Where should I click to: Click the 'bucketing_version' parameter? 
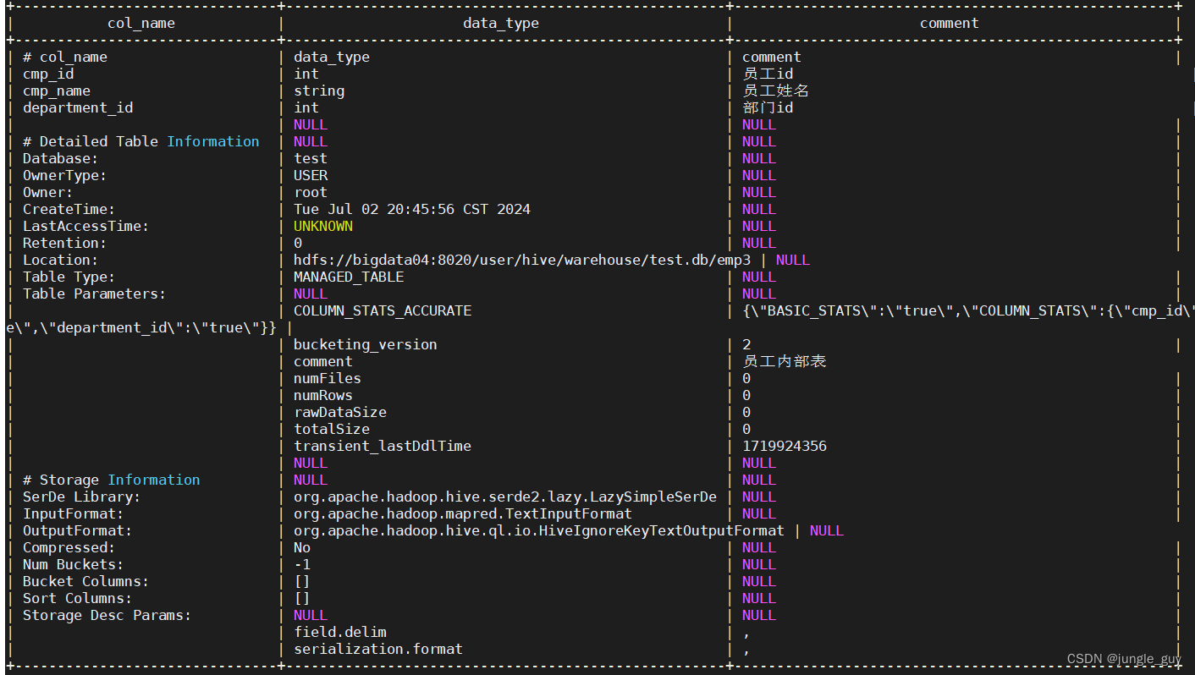(366, 345)
